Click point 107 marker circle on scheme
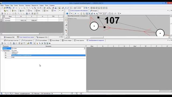This screenshot has height=97, width=172. click(94, 26)
